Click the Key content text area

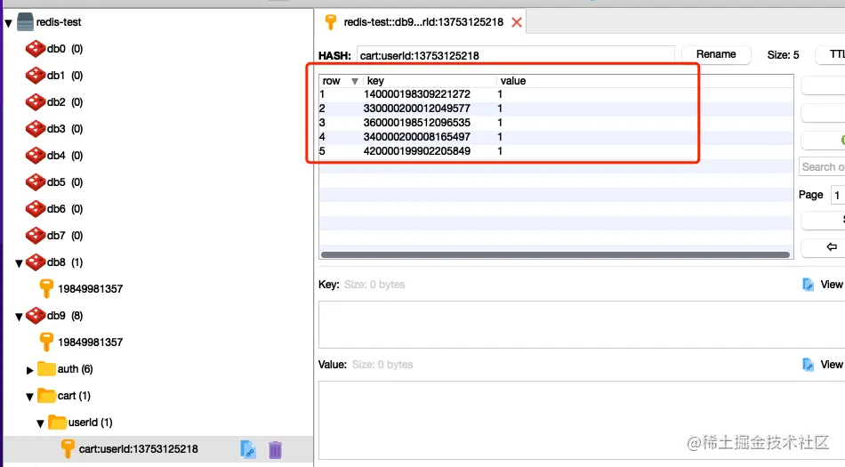click(582, 325)
